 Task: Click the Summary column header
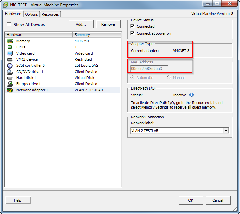click(x=96, y=35)
